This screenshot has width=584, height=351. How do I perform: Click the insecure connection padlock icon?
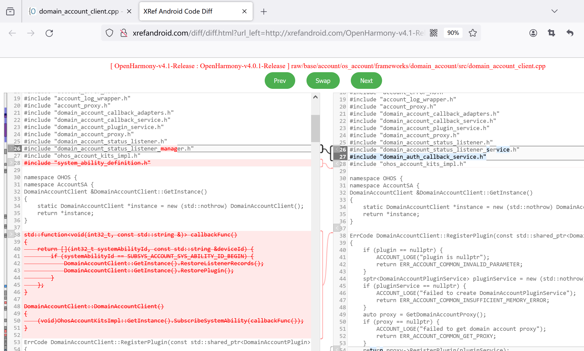[124, 33]
